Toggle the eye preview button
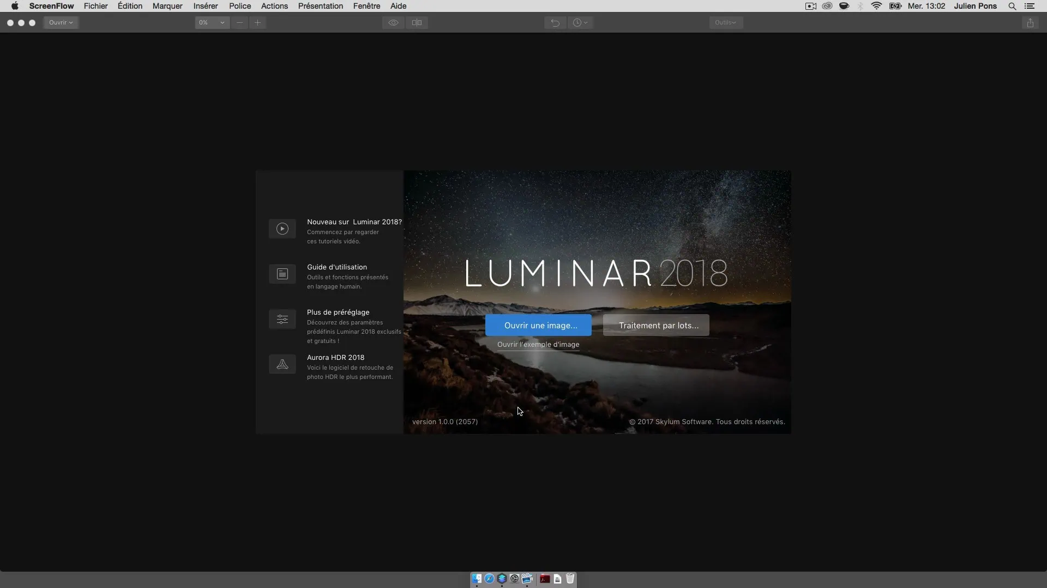This screenshot has width=1047, height=588. 393,23
